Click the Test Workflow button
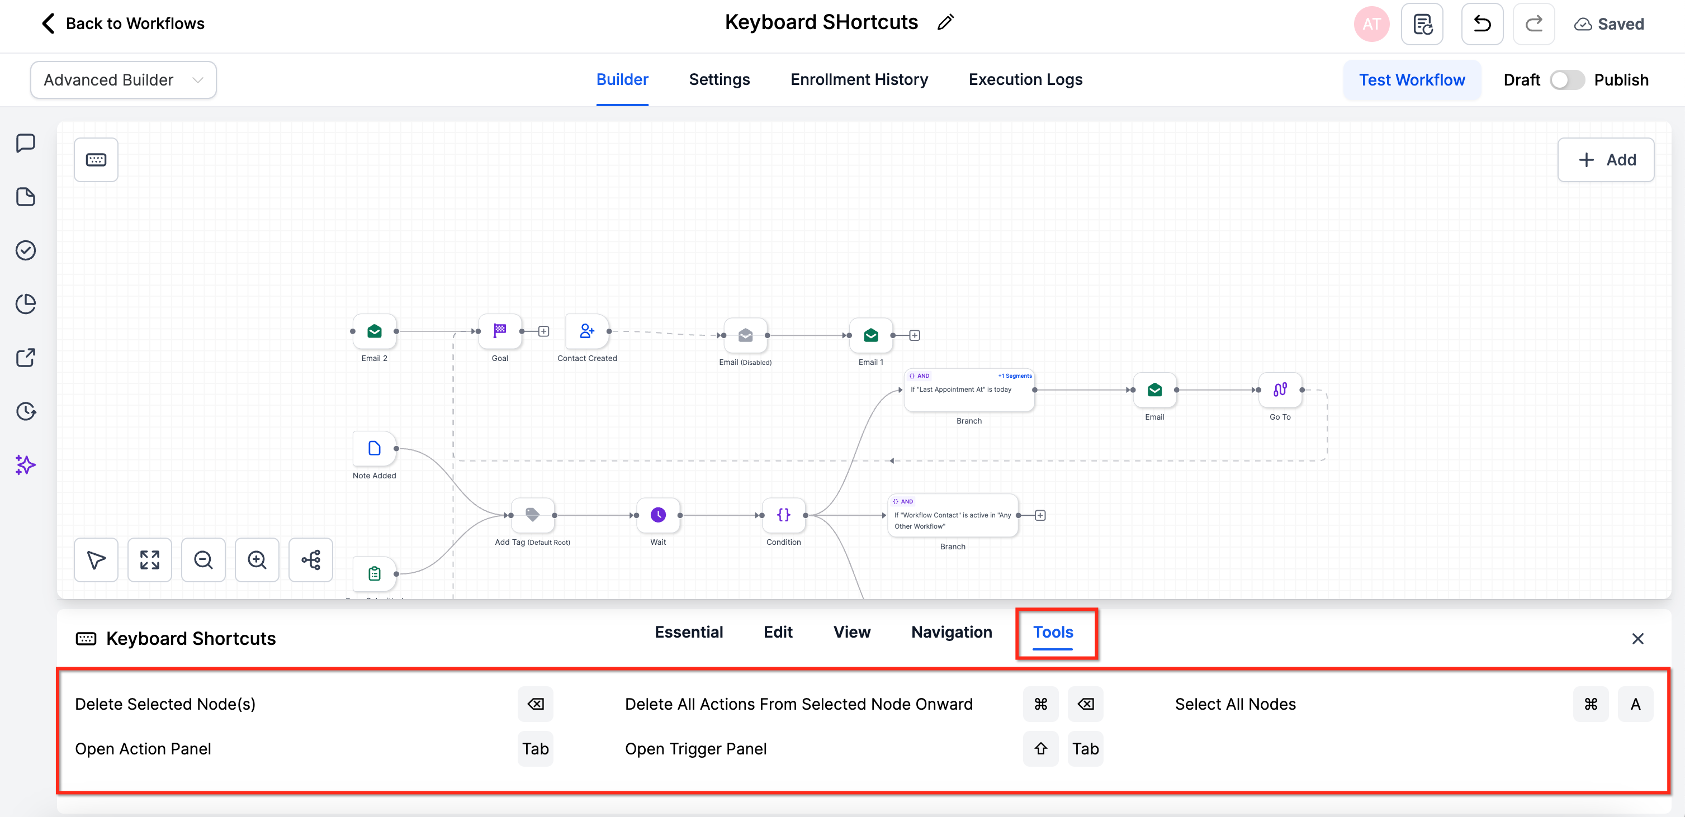This screenshot has height=817, width=1685. click(1412, 80)
